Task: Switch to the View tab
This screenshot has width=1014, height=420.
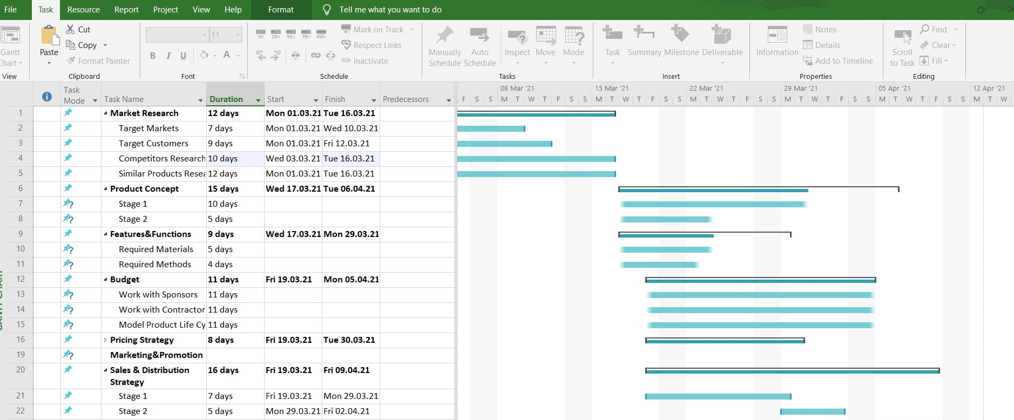Action: 201,10
